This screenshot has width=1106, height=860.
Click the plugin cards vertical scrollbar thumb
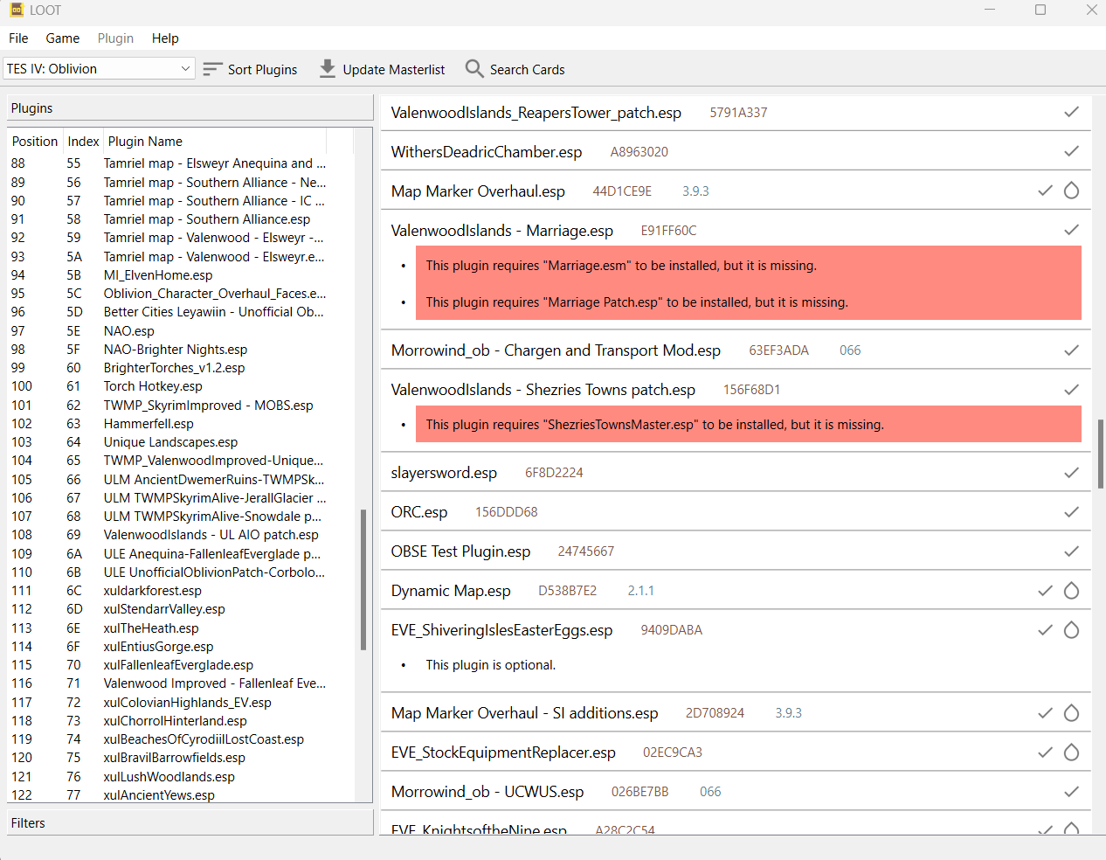point(1101,454)
